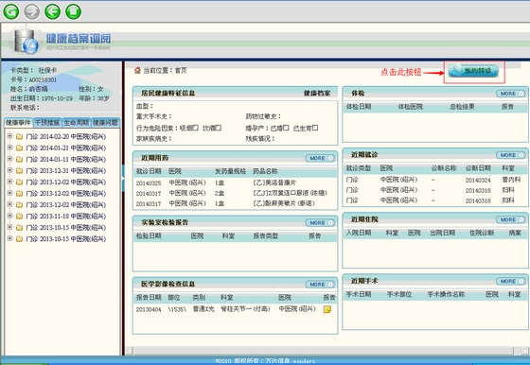Image resolution: width=530 pixels, height=365 pixels.
Task: Click the green refresh toolbar button
Action: click(11, 11)
